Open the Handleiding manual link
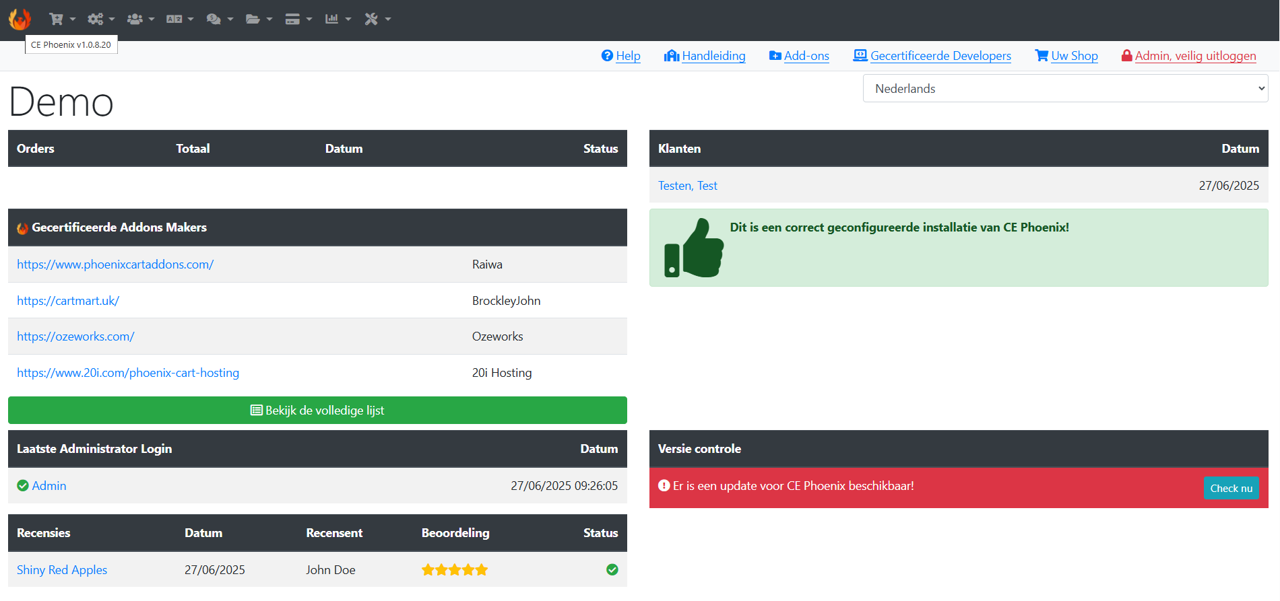 point(705,56)
